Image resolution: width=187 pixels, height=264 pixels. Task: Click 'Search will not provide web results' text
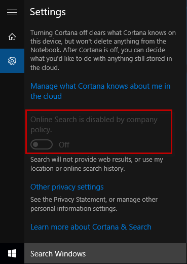tap(97, 164)
